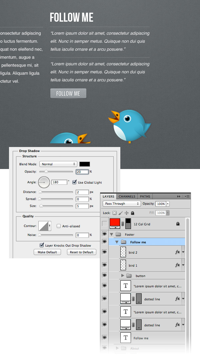Hide the Follow me group eye icon
Screen dimensions: 200x359
point(105,242)
